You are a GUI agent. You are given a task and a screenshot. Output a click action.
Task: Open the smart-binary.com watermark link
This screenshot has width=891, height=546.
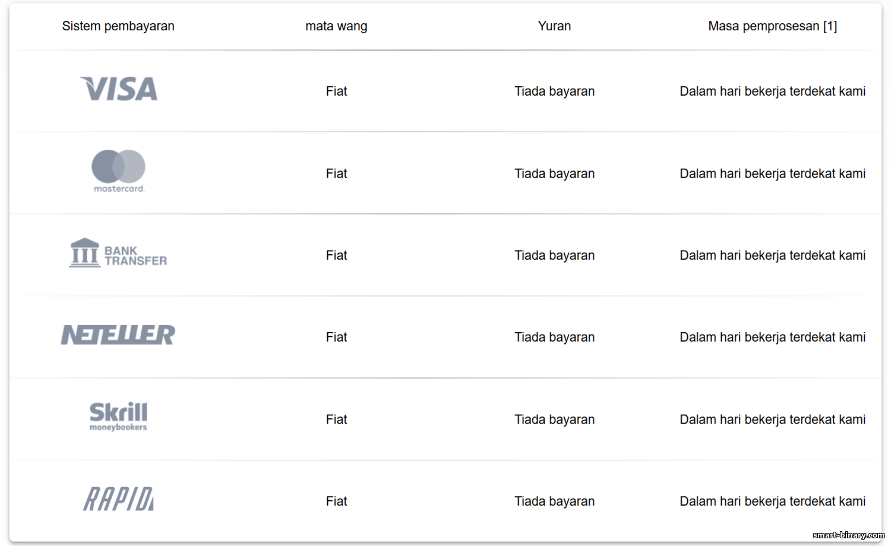click(x=848, y=535)
